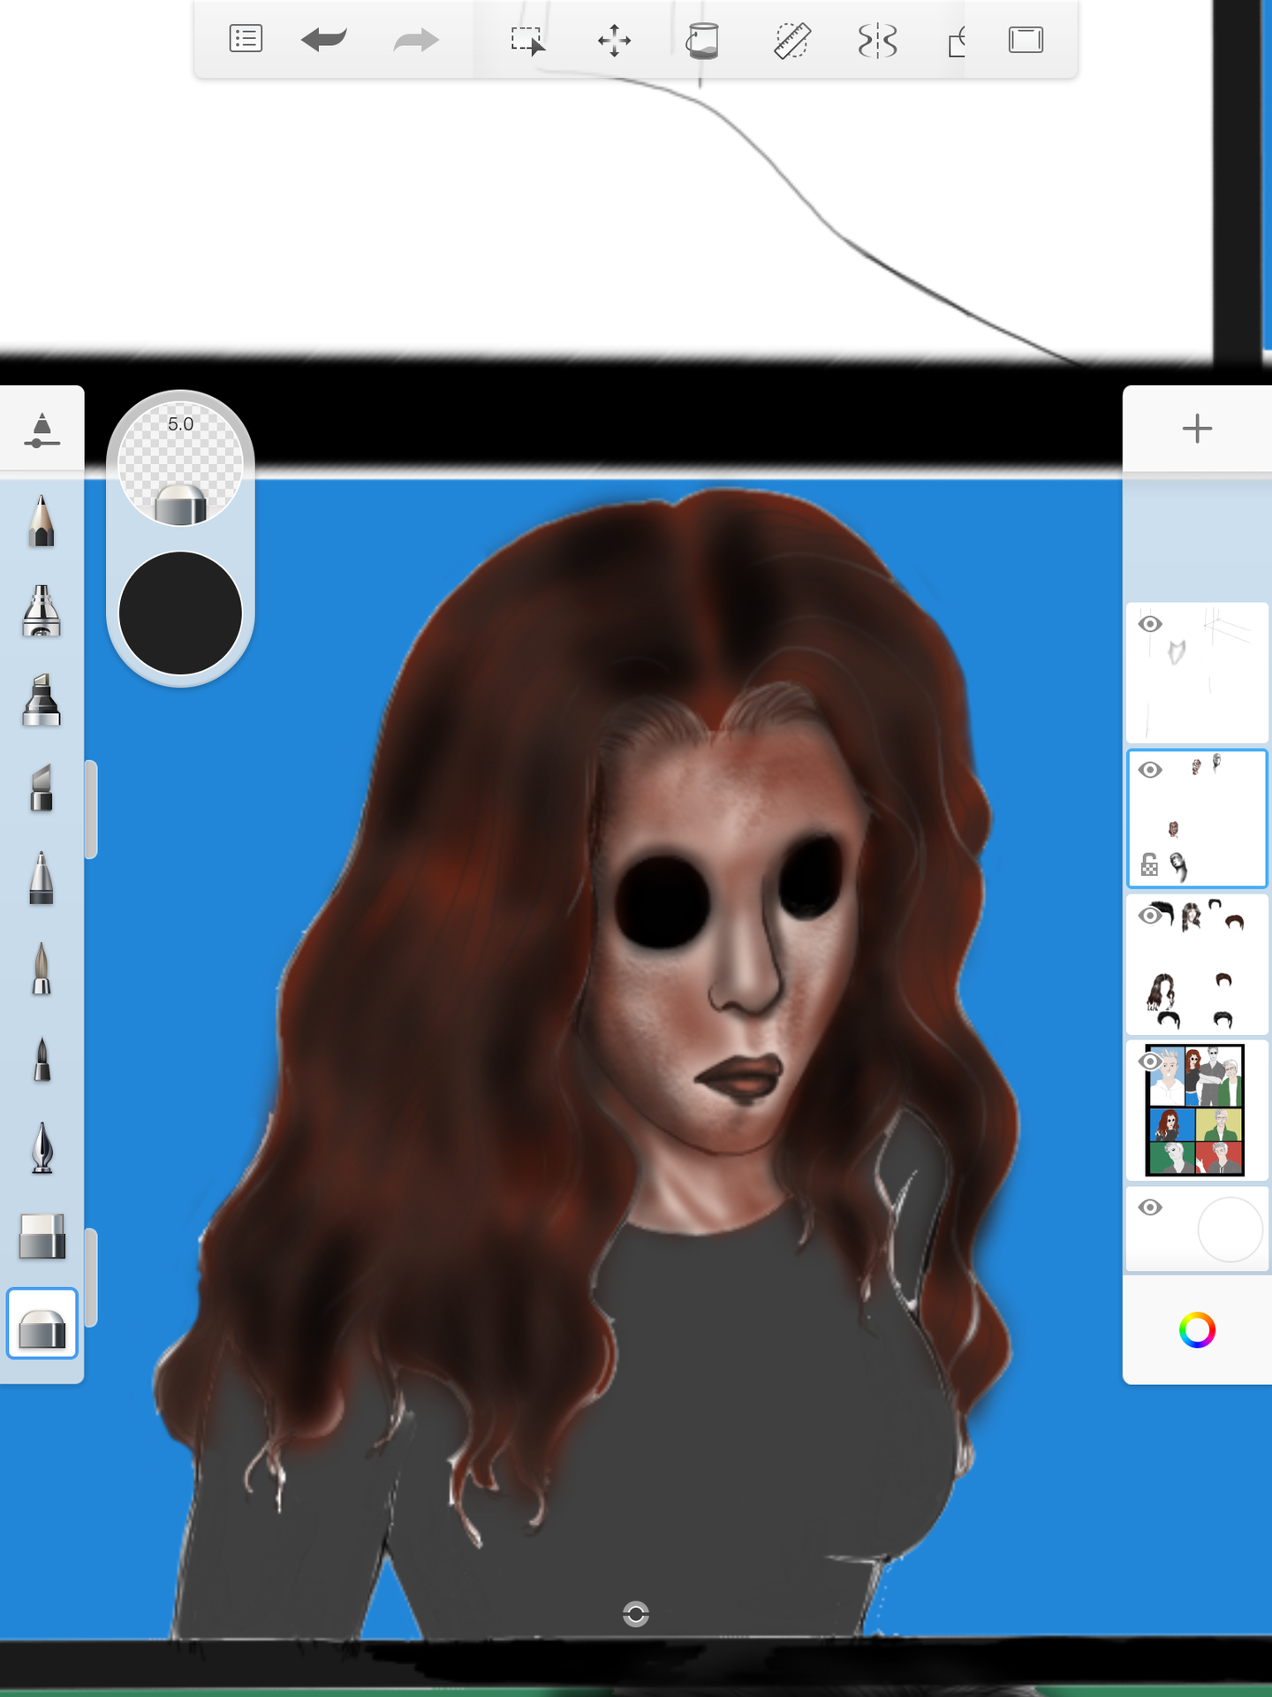Pick the paint bucket fill tool
The width and height of the screenshot is (1272, 1697).
point(703,41)
